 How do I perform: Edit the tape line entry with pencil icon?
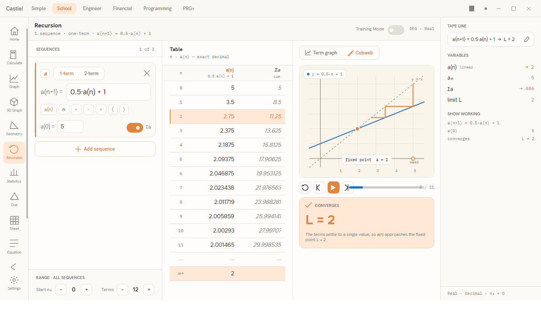(527, 39)
